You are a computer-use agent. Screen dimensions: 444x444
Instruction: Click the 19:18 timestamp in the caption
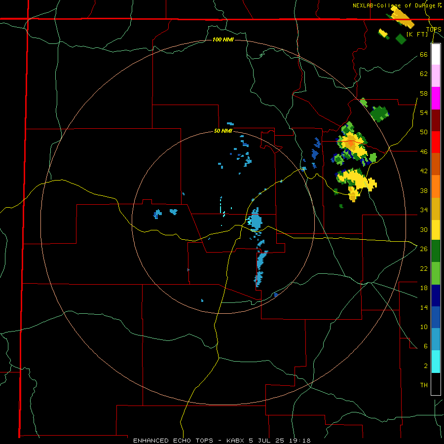300,441
